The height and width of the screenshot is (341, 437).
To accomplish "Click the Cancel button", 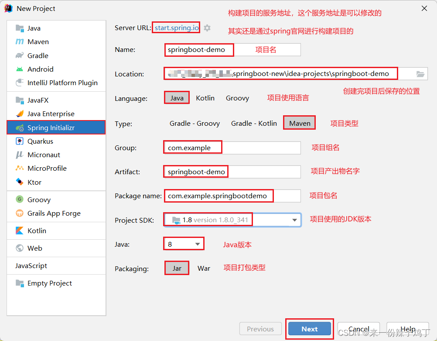I will (x=358, y=329).
